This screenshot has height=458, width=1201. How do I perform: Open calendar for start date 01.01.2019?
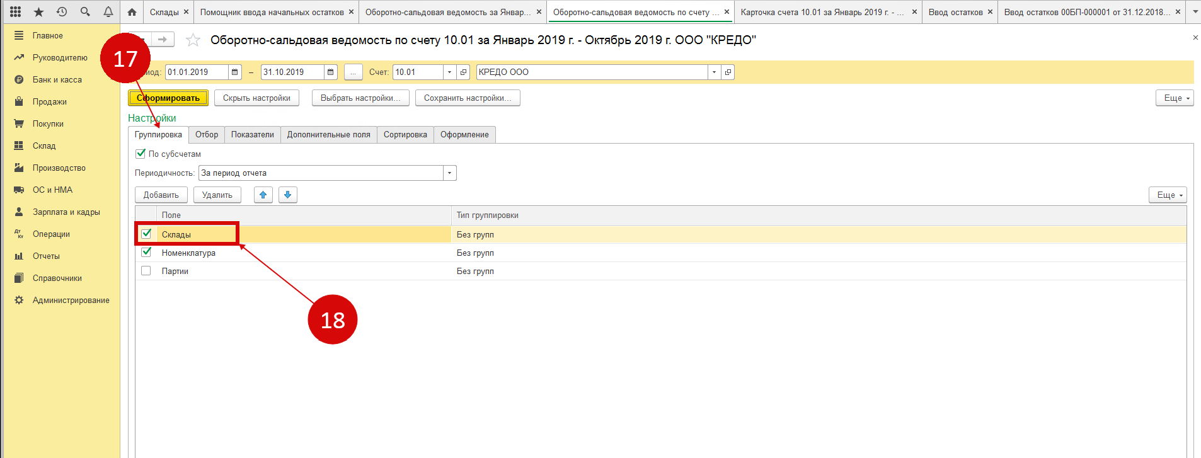coord(235,72)
